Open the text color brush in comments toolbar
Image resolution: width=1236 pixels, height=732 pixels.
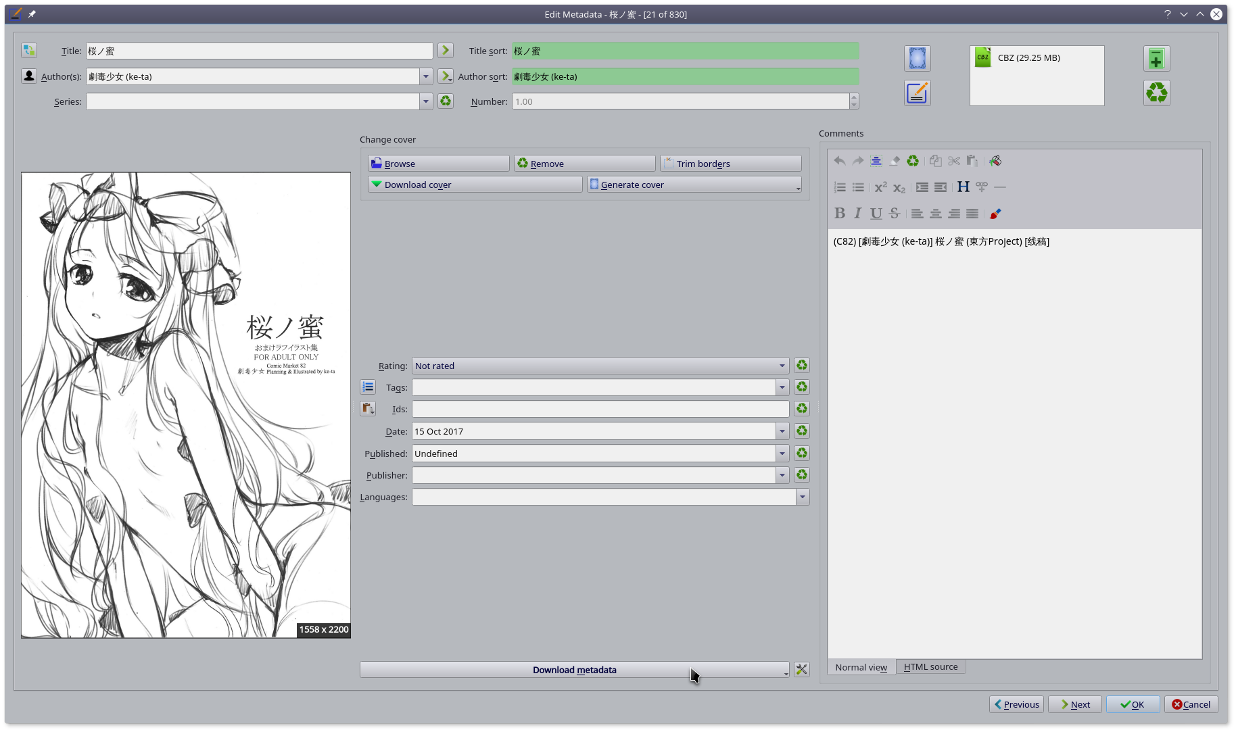995,214
